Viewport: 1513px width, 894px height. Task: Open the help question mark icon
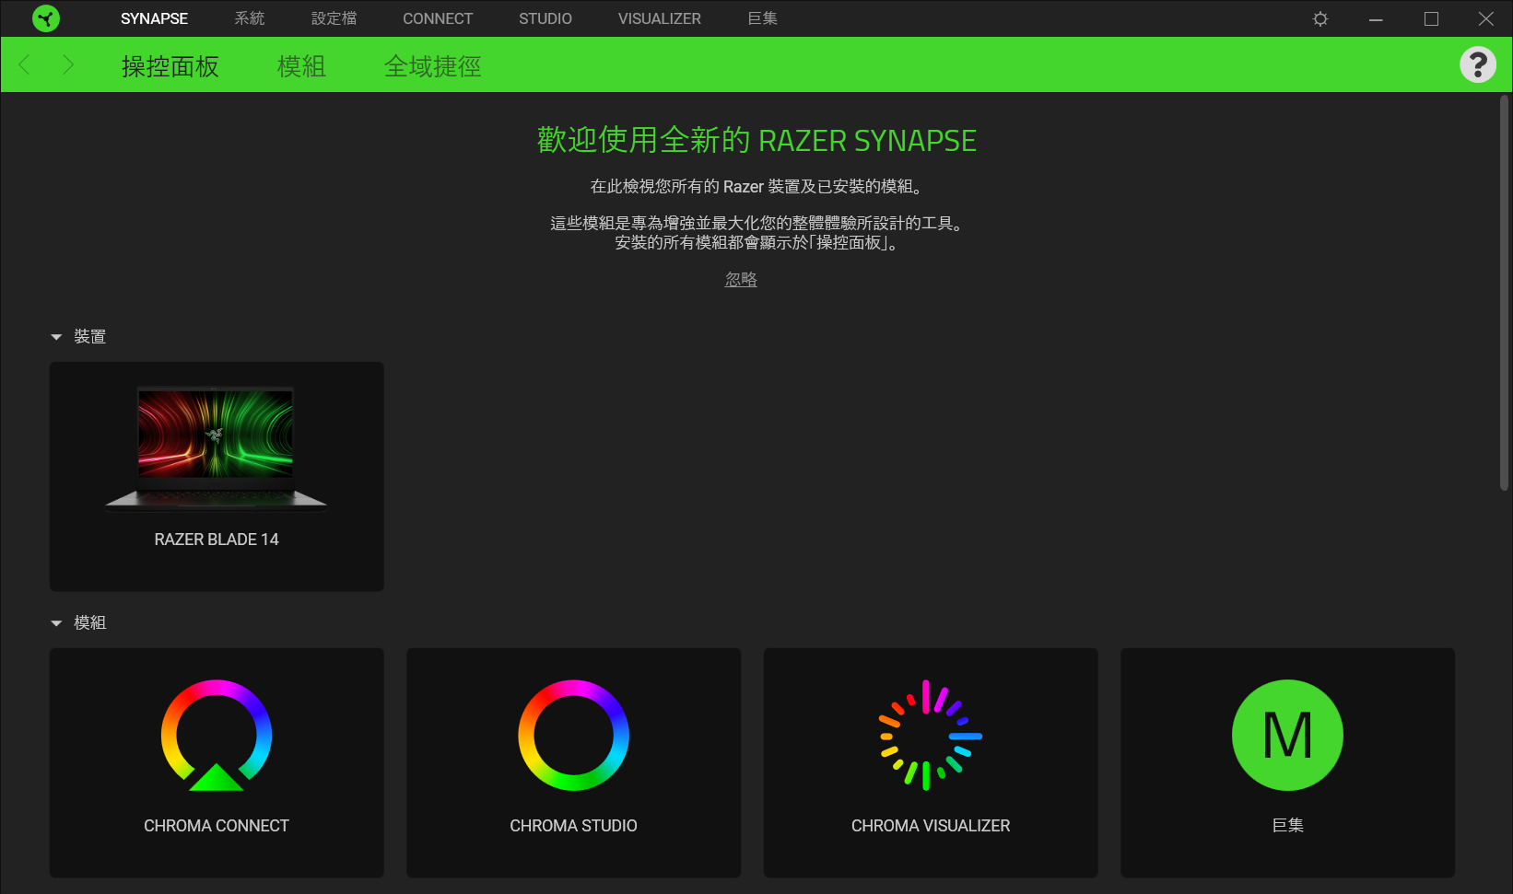[1477, 64]
